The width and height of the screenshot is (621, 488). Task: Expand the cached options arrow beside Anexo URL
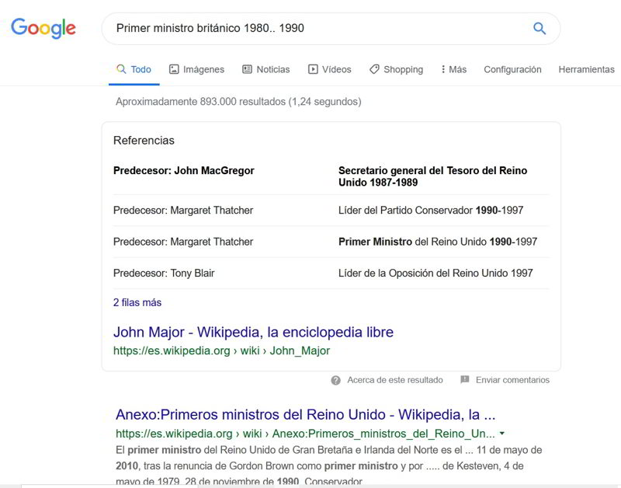502,434
